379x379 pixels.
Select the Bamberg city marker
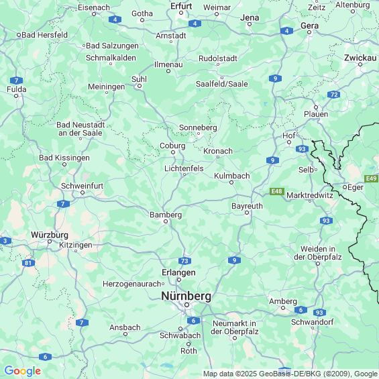[x=166, y=221]
